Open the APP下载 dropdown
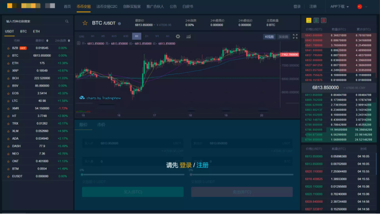This screenshot has height=214, width=380. point(339,7)
